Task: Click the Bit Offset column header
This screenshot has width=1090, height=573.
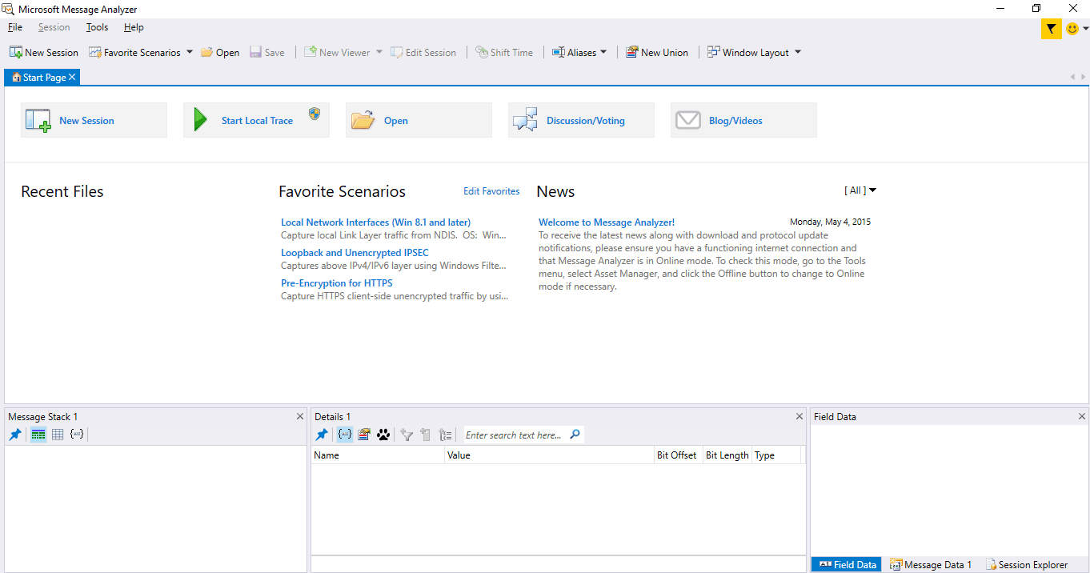Action: coord(678,455)
